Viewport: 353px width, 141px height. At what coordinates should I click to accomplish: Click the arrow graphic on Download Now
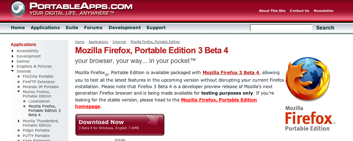[x=152, y=120]
